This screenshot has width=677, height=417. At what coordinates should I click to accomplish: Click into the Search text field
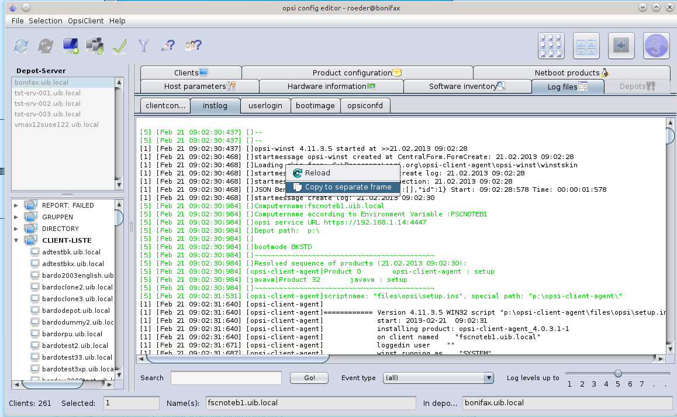226,378
